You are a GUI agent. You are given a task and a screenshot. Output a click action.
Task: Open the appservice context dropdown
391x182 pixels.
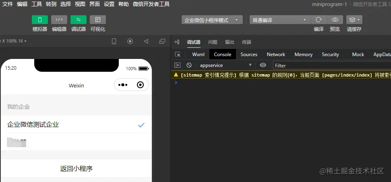(x=226, y=65)
